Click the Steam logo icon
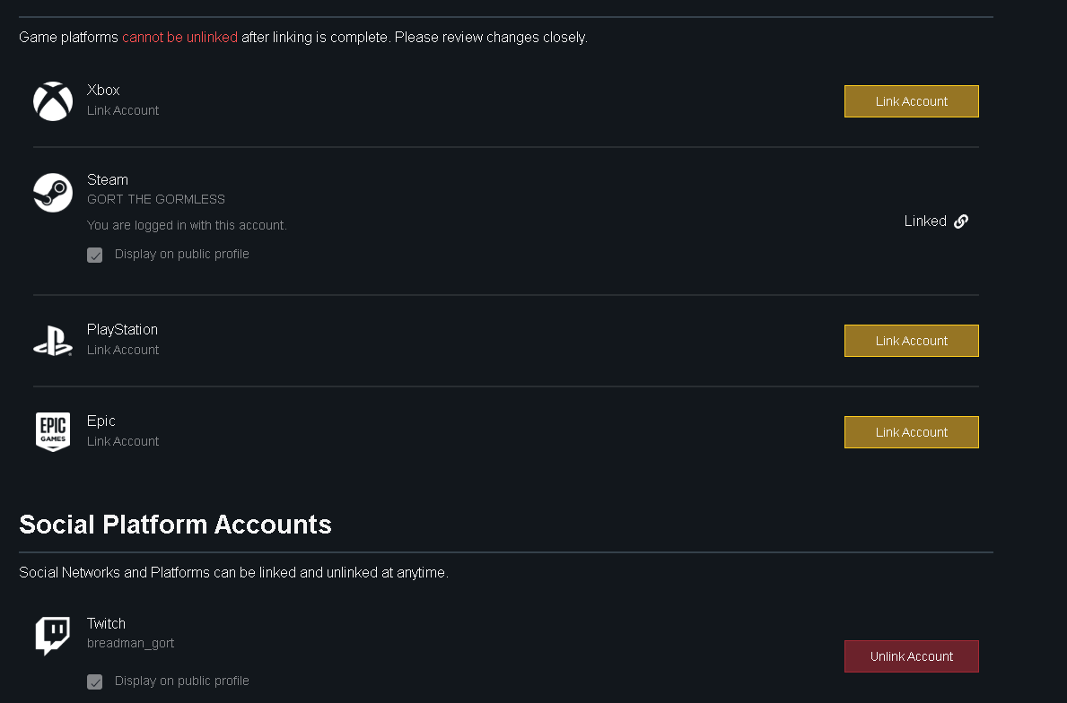This screenshot has height=703, width=1067. (53, 193)
